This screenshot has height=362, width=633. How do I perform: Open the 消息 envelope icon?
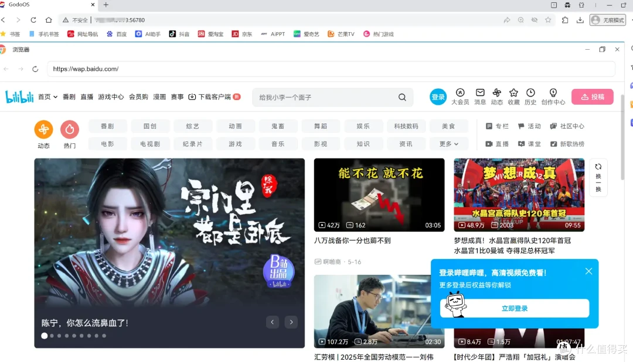480,92
